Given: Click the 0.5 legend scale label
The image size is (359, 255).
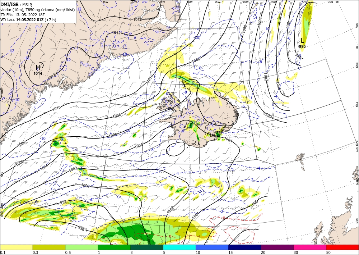Looking at the screenshot, I should click(x=67, y=252).
